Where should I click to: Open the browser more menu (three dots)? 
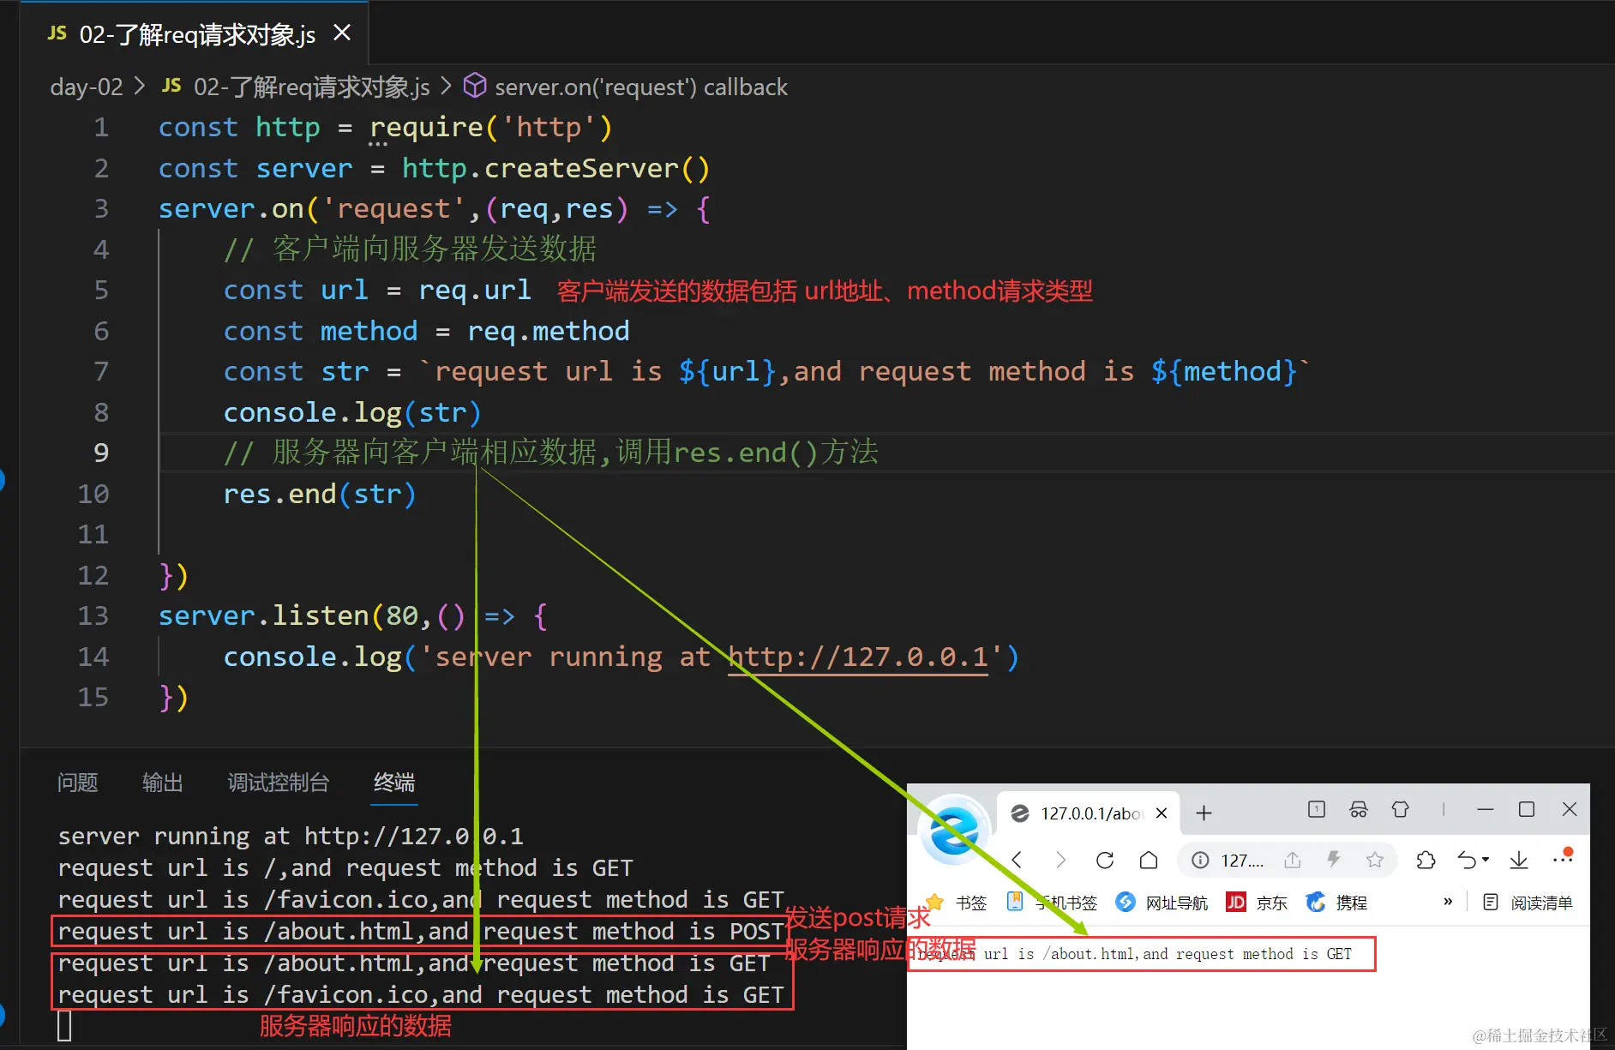(x=1562, y=858)
